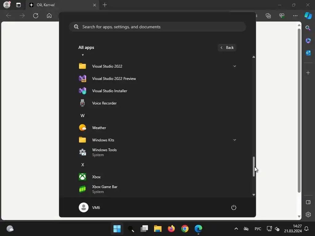Screen dimensions: 315x236
Task: Click Edge profile avatar
Action: [7, 5]
